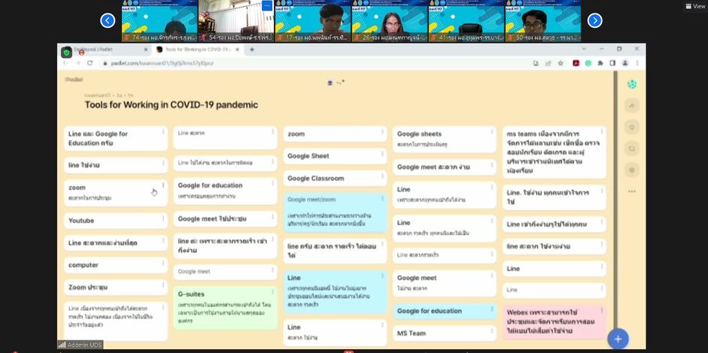Click the browser address bar
The image size is (708, 353).
(x=301, y=63)
